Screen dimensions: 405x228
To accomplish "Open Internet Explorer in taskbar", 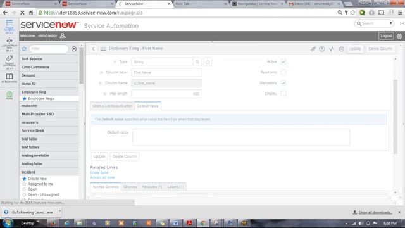I will pos(66,223).
